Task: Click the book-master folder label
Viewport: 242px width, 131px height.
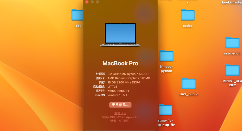Action: point(232,2)
